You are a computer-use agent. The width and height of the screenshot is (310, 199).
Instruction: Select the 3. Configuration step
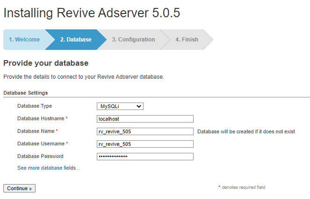[133, 40]
